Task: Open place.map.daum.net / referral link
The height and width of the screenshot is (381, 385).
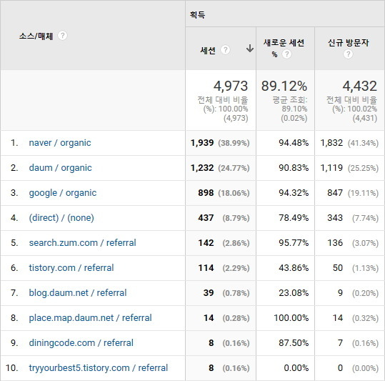Action: pyautogui.click(x=90, y=318)
